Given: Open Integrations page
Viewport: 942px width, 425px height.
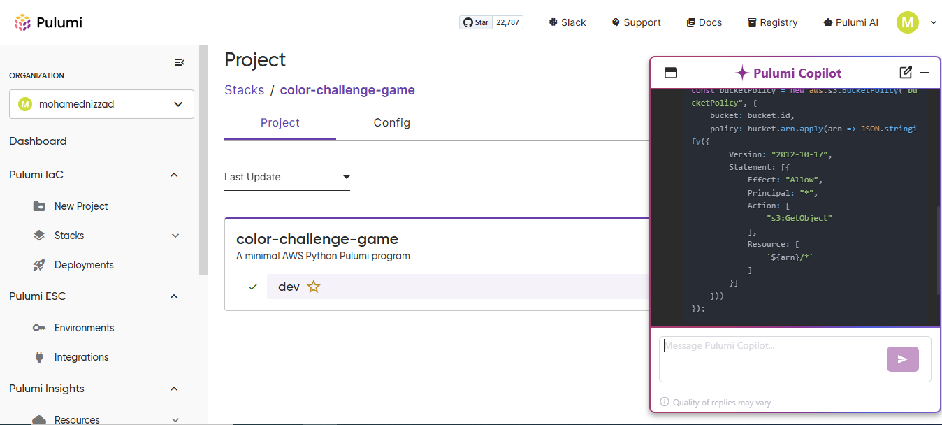Looking at the screenshot, I should pos(82,357).
